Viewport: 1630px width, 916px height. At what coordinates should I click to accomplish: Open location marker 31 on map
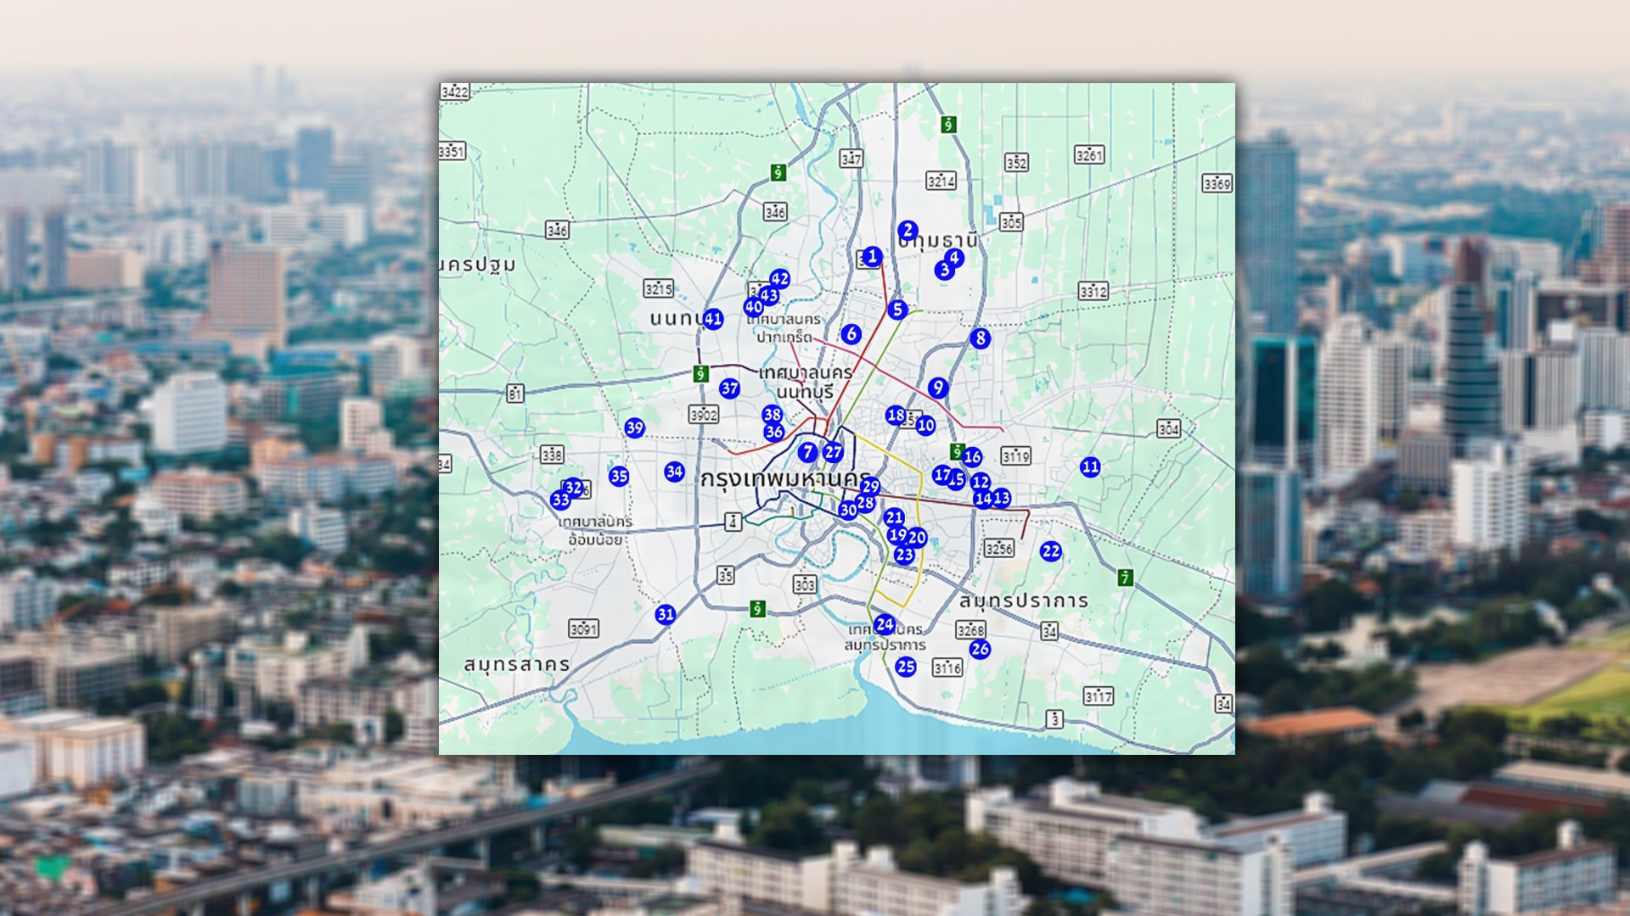point(666,615)
